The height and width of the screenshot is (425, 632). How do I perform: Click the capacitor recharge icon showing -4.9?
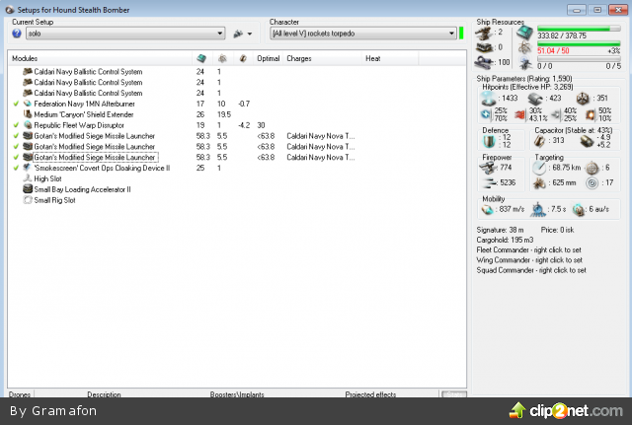[x=587, y=141]
